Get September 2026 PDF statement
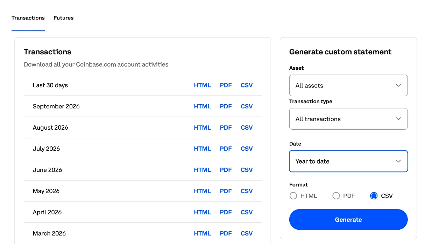The image size is (432, 244). click(226, 106)
